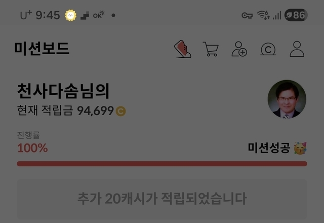This screenshot has width=324, height=223.
Task: Tap the stairs-shaped notification icon
Action: point(85,16)
